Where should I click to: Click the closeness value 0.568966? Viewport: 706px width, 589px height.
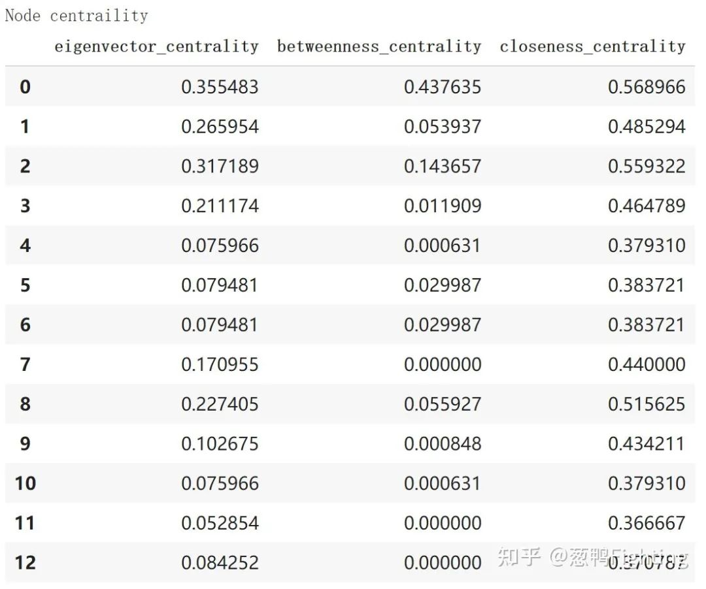(647, 87)
